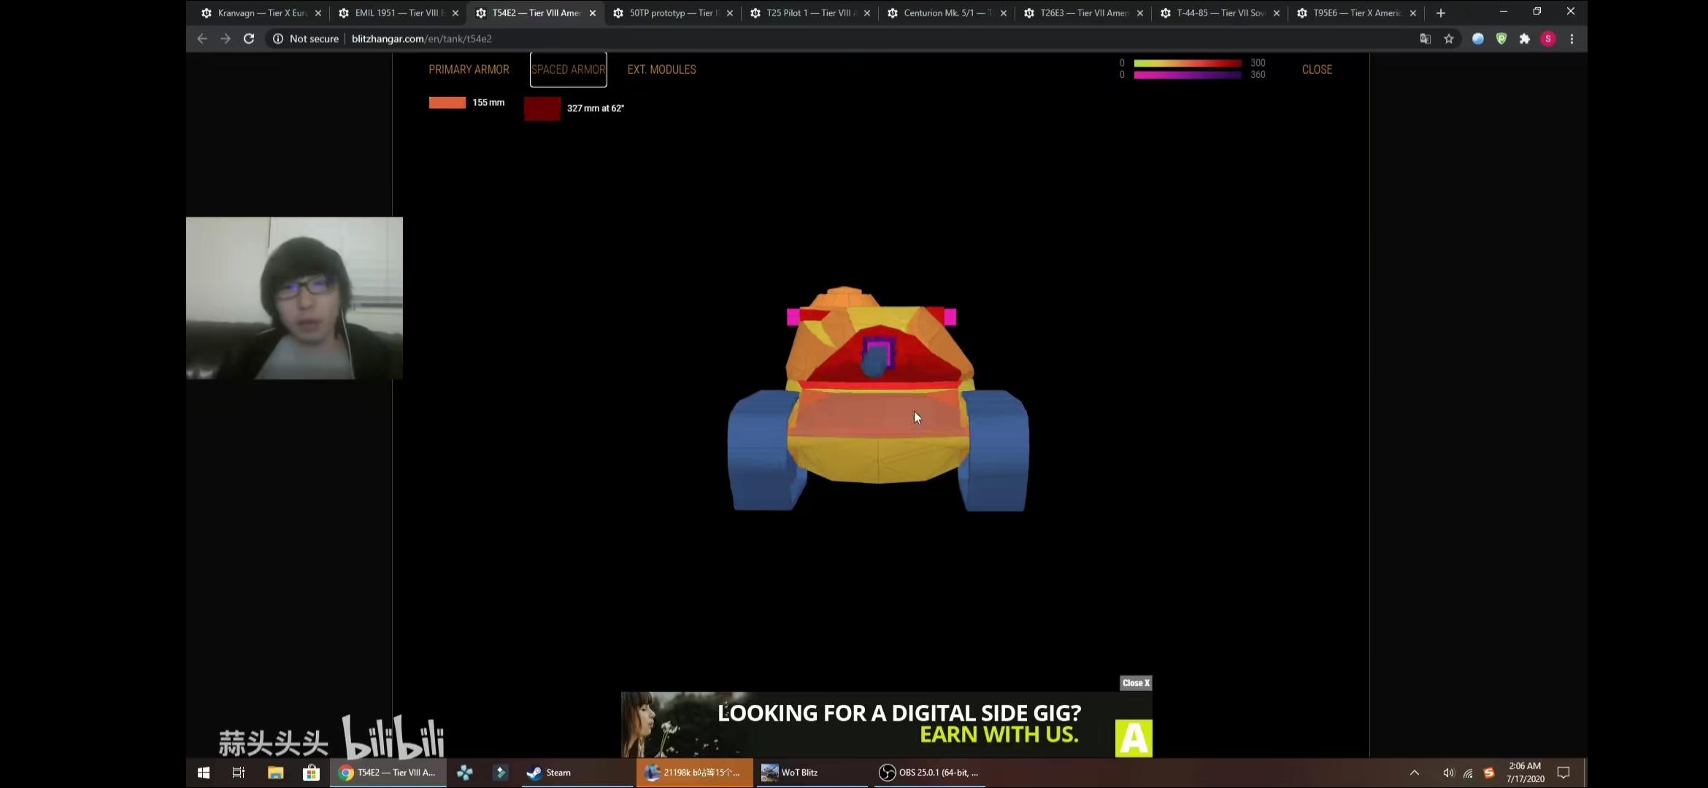Close the EMIL 1951 tab
The image size is (1708, 788).
[455, 13]
